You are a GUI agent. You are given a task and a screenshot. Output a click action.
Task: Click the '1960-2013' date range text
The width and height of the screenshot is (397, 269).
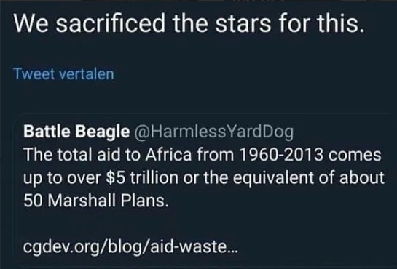(x=280, y=155)
